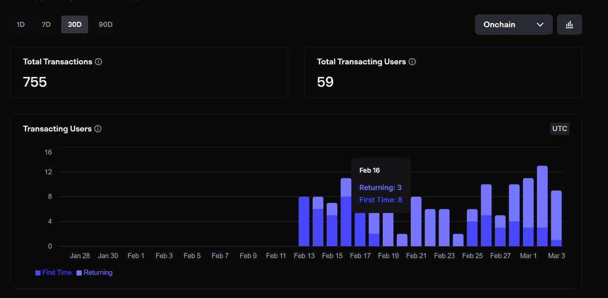Select the 30D time range tab
Screen dimensions: 608x298
[x=74, y=24]
